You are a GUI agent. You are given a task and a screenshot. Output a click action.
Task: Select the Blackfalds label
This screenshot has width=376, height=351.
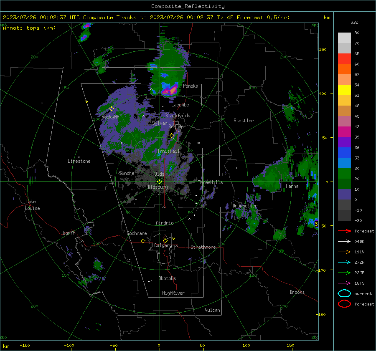tap(178, 116)
